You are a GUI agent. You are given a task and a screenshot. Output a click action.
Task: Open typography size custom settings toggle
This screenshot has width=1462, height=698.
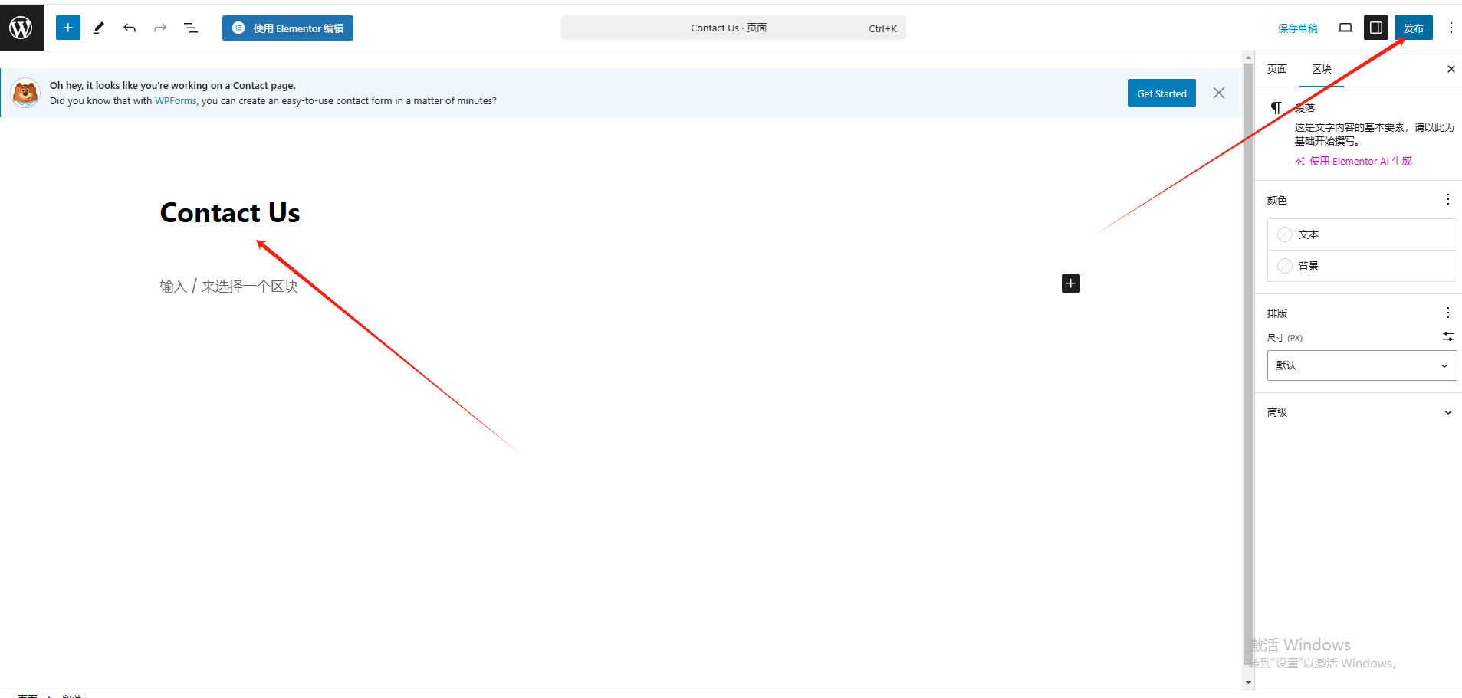1447,336
